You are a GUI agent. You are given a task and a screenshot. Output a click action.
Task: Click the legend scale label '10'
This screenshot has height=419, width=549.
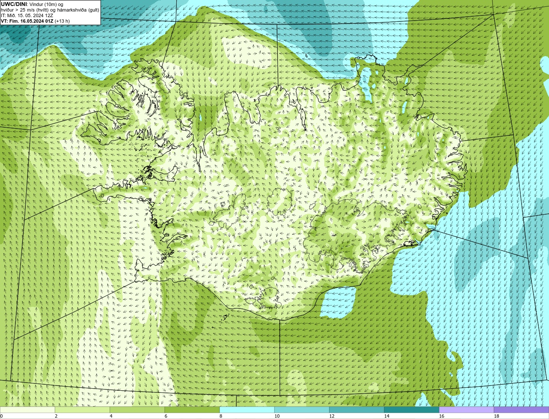point(277,416)
